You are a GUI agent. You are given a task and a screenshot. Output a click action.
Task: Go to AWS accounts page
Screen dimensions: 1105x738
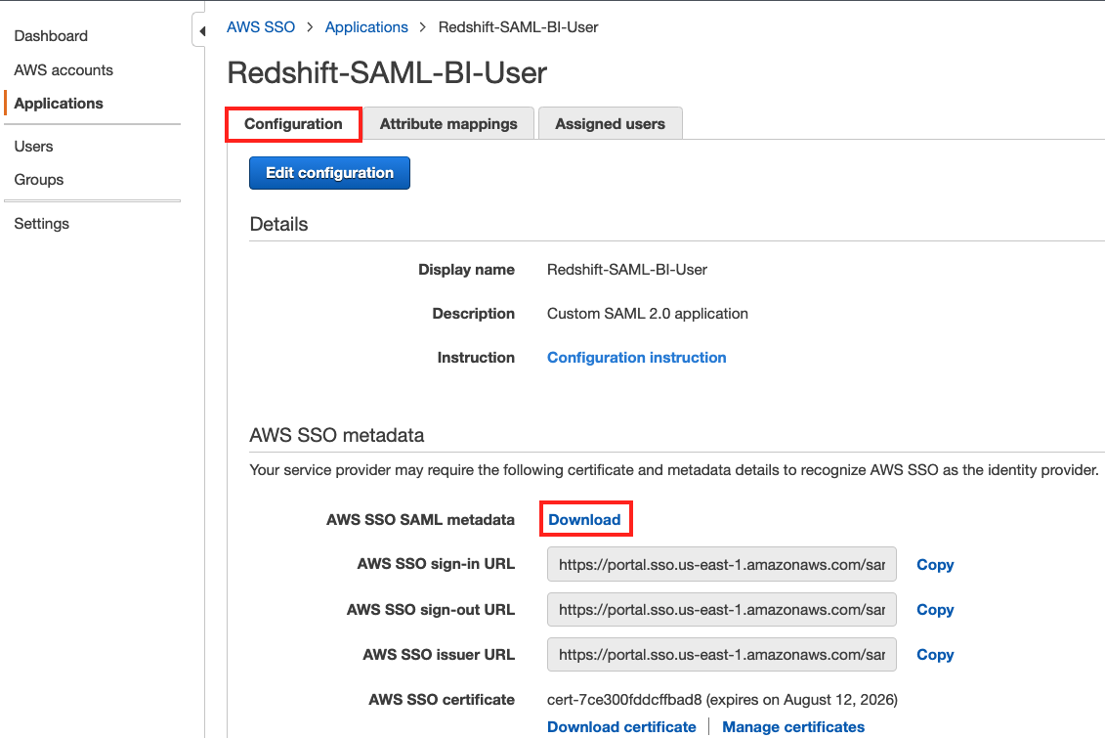click(64, 70)
